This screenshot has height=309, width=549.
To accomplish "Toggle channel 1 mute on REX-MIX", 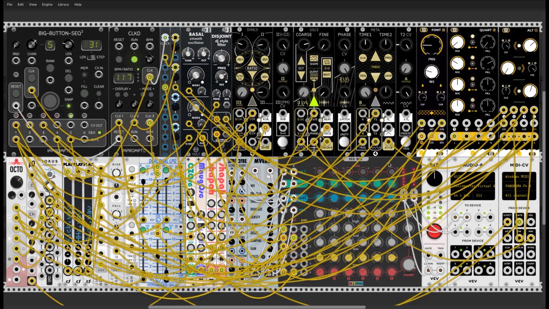I will pyautogui.click(x=320, y=172).
